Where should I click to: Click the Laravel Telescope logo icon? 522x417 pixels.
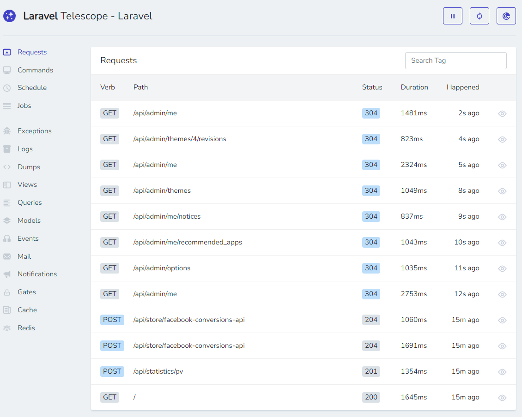pyautogui.click(x=9, y=16)
